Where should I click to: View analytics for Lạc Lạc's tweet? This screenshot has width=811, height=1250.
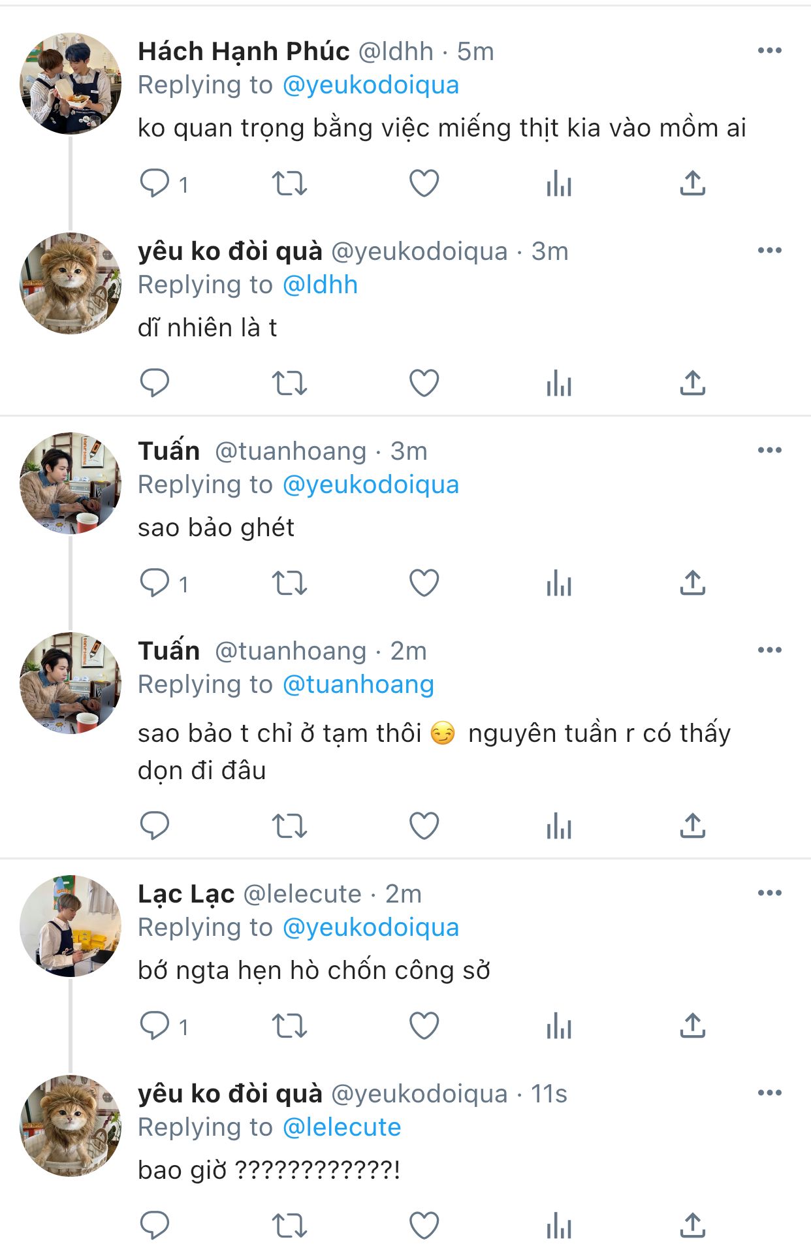coord(558,1026)
